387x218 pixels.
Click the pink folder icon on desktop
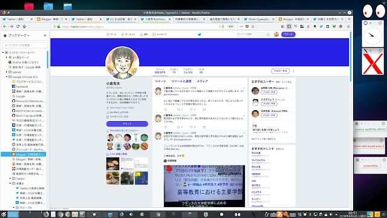(29, 6)
